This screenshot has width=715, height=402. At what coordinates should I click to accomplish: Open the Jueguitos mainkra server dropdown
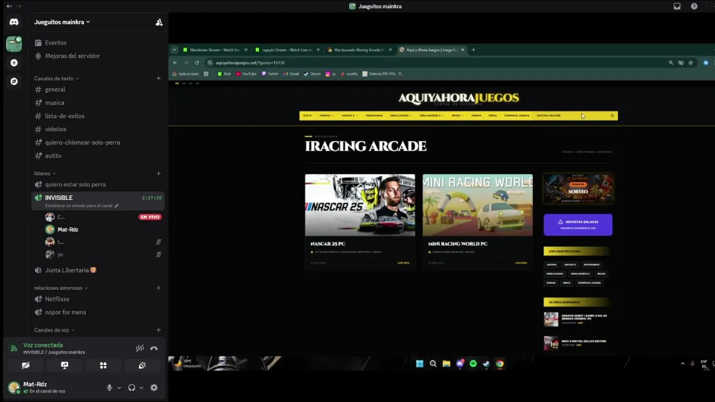tap(62, 22)
